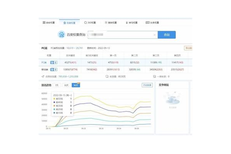Open the 综合权重 tab
The height and width of the screenshot is (154, 231).
tap(49, 23)
